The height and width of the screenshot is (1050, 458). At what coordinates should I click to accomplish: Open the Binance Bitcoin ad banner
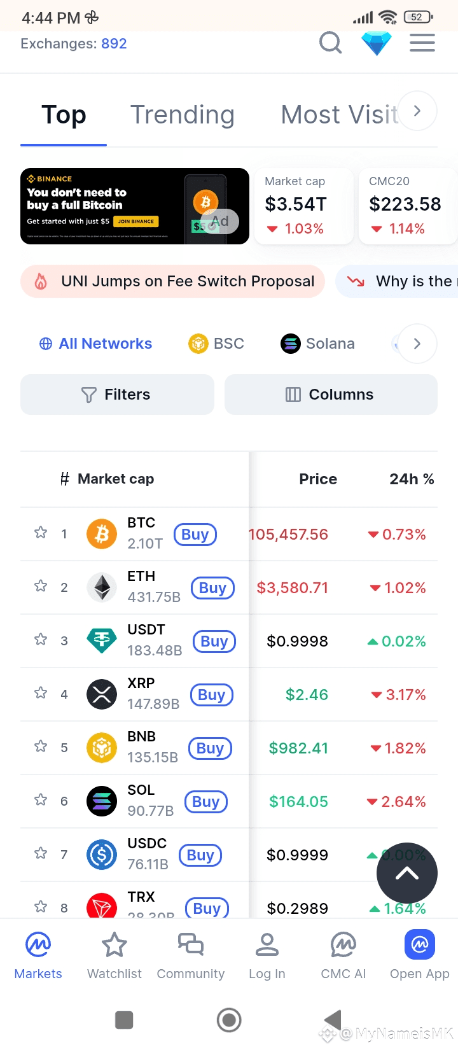click(x=135, y=206)
